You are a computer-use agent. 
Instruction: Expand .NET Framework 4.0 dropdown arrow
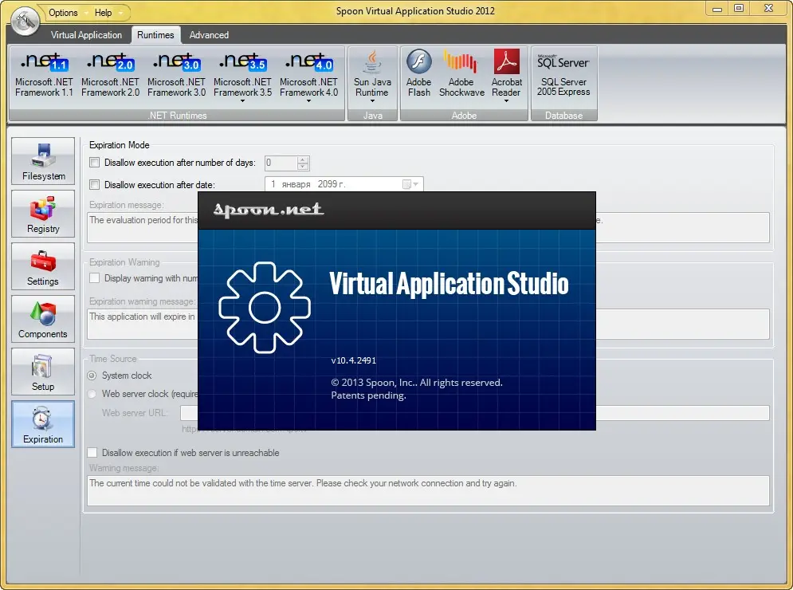click(309, 101)
